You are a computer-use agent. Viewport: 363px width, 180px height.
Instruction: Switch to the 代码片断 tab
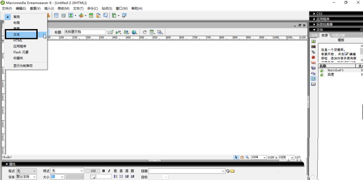[x=338, y=35]
